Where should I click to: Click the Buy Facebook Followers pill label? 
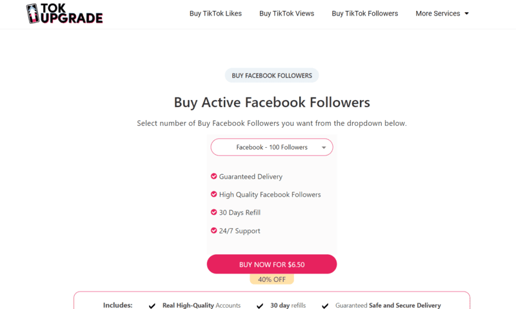(272, 75)
